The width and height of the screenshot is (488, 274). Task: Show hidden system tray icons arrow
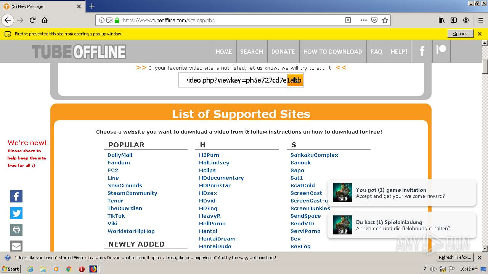[425, 269]
